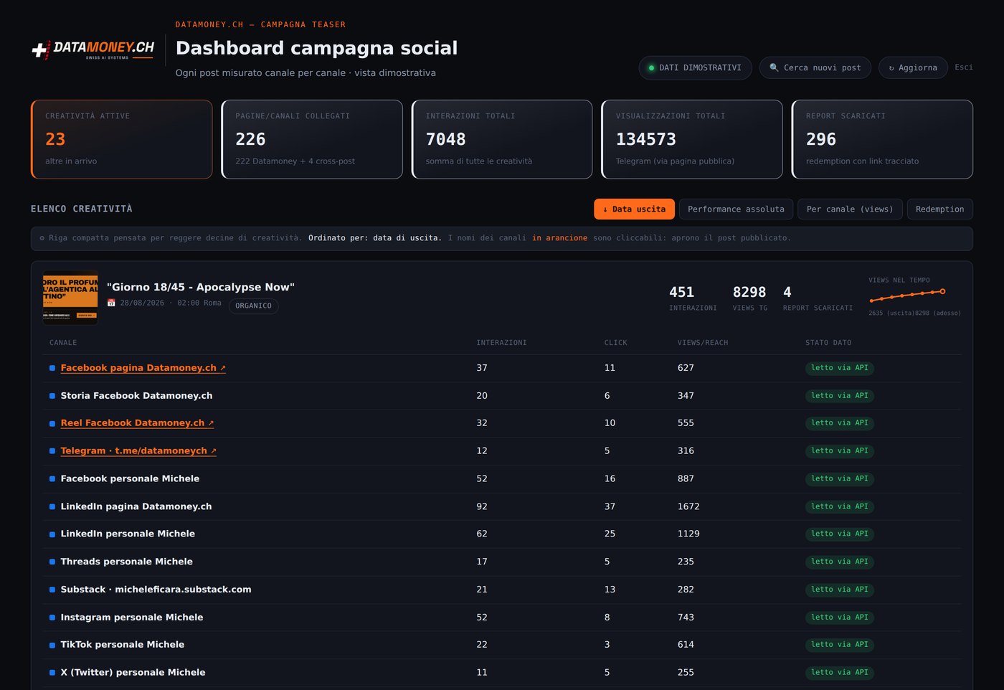Screen dimensions: 1004x690
Task: Click the blue marker beside X (Twitter) personale Michele
Action: (52, 673)
